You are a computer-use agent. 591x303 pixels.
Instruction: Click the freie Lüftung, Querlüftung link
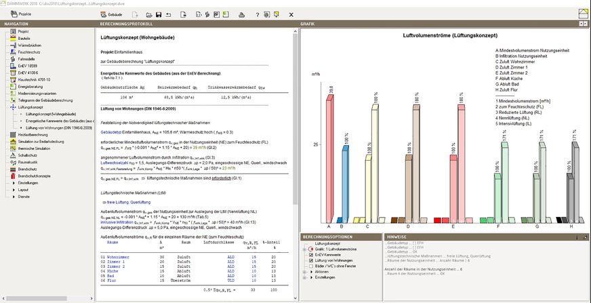tap(129, 203)
